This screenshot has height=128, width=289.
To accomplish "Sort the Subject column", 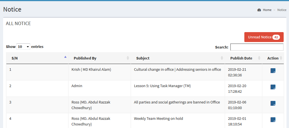I will (x=222, y=58).
